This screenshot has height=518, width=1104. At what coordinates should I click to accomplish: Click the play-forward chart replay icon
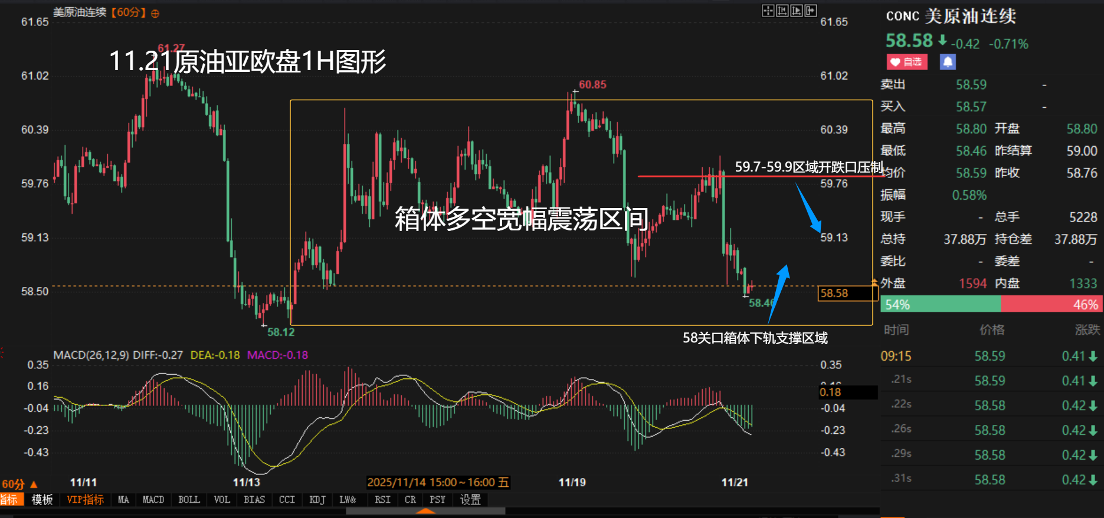(x=797, y=11)
